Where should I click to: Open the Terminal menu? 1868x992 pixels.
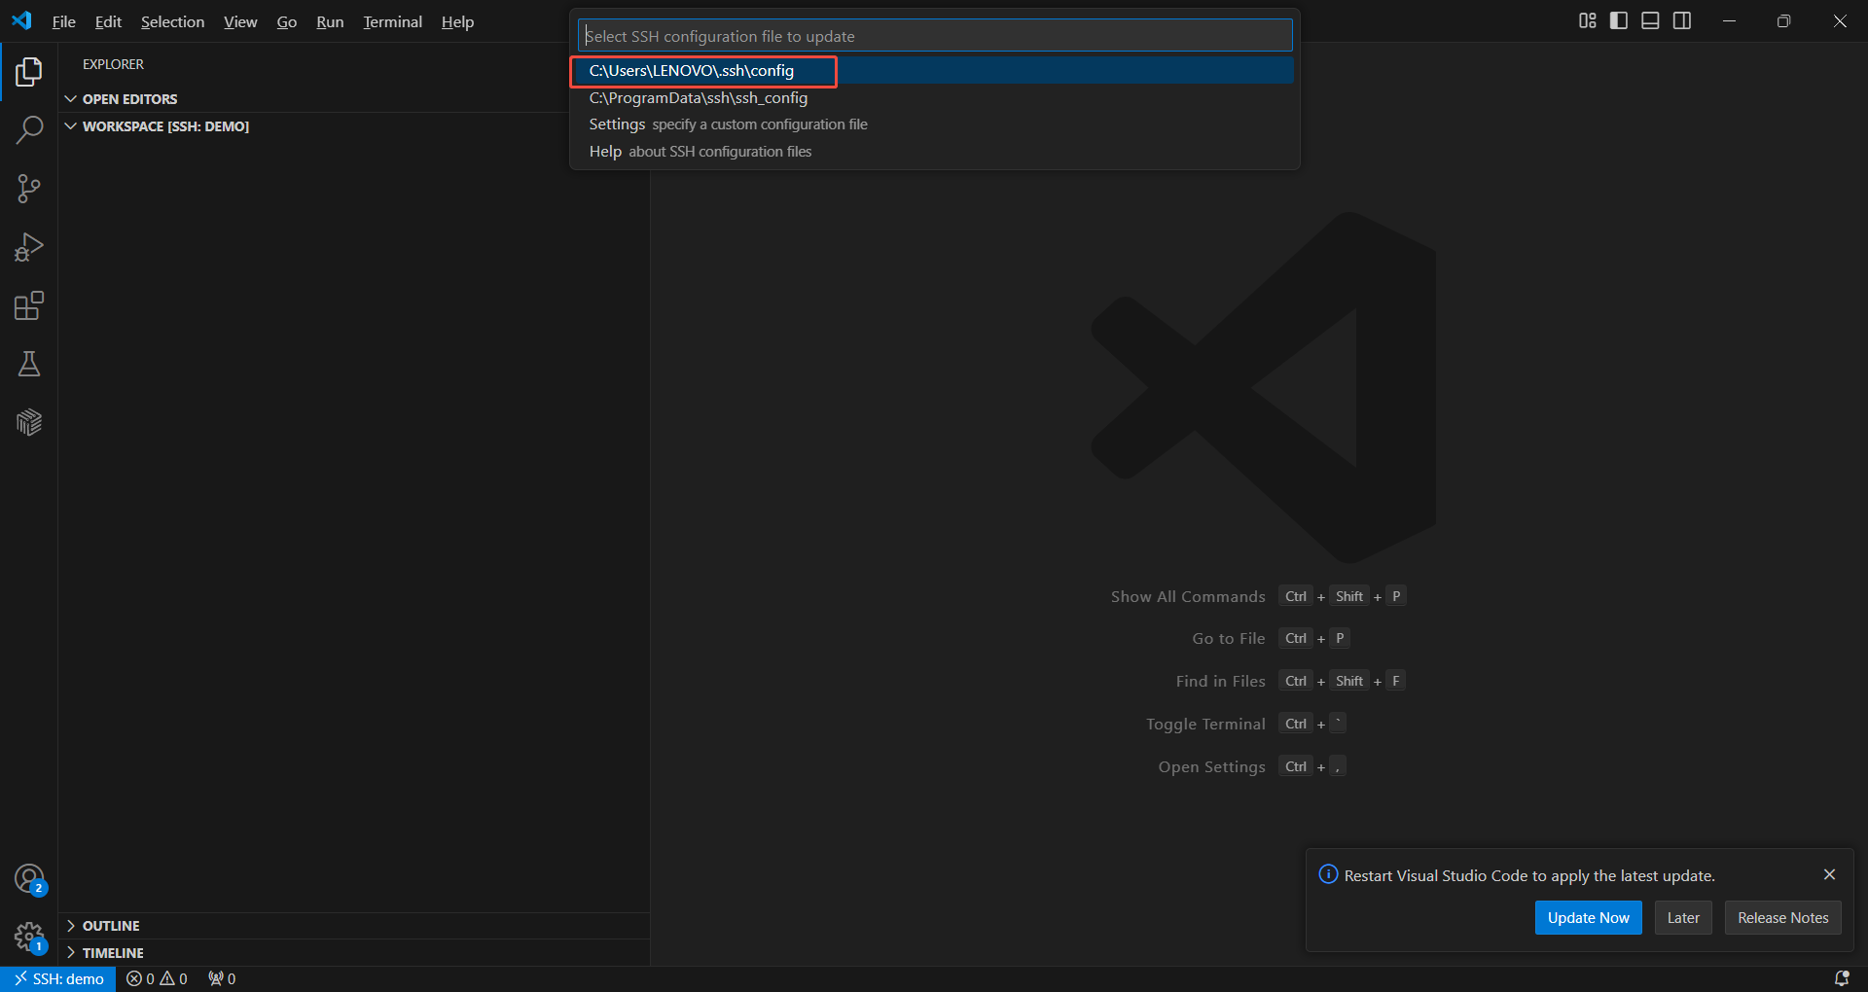(x=392, y=21)
